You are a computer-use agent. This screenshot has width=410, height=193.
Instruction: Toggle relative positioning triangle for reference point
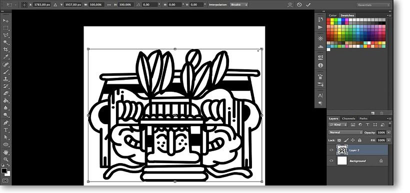pos(55,4)
